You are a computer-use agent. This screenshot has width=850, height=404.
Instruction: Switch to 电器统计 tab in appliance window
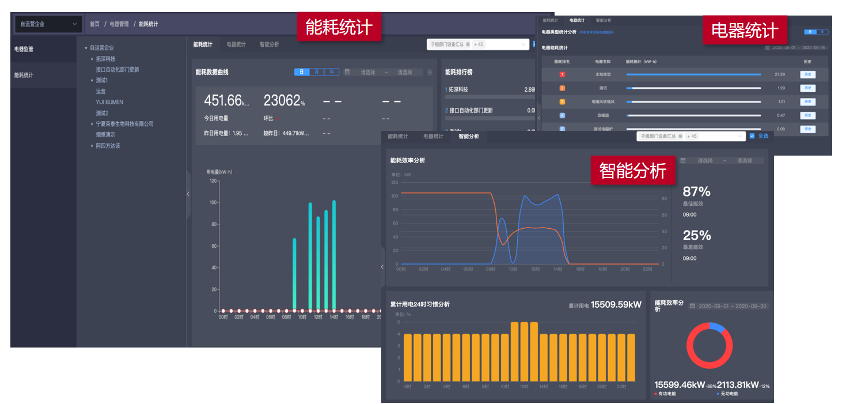pyautogui.click(x=576, y=20)
